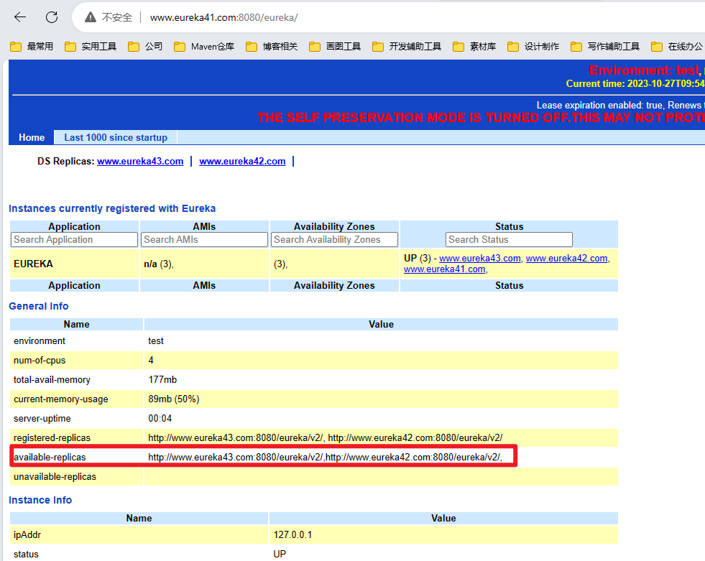
Task: Open the 在线办公 bookmark folder
Action: click(x=677, y=46)
